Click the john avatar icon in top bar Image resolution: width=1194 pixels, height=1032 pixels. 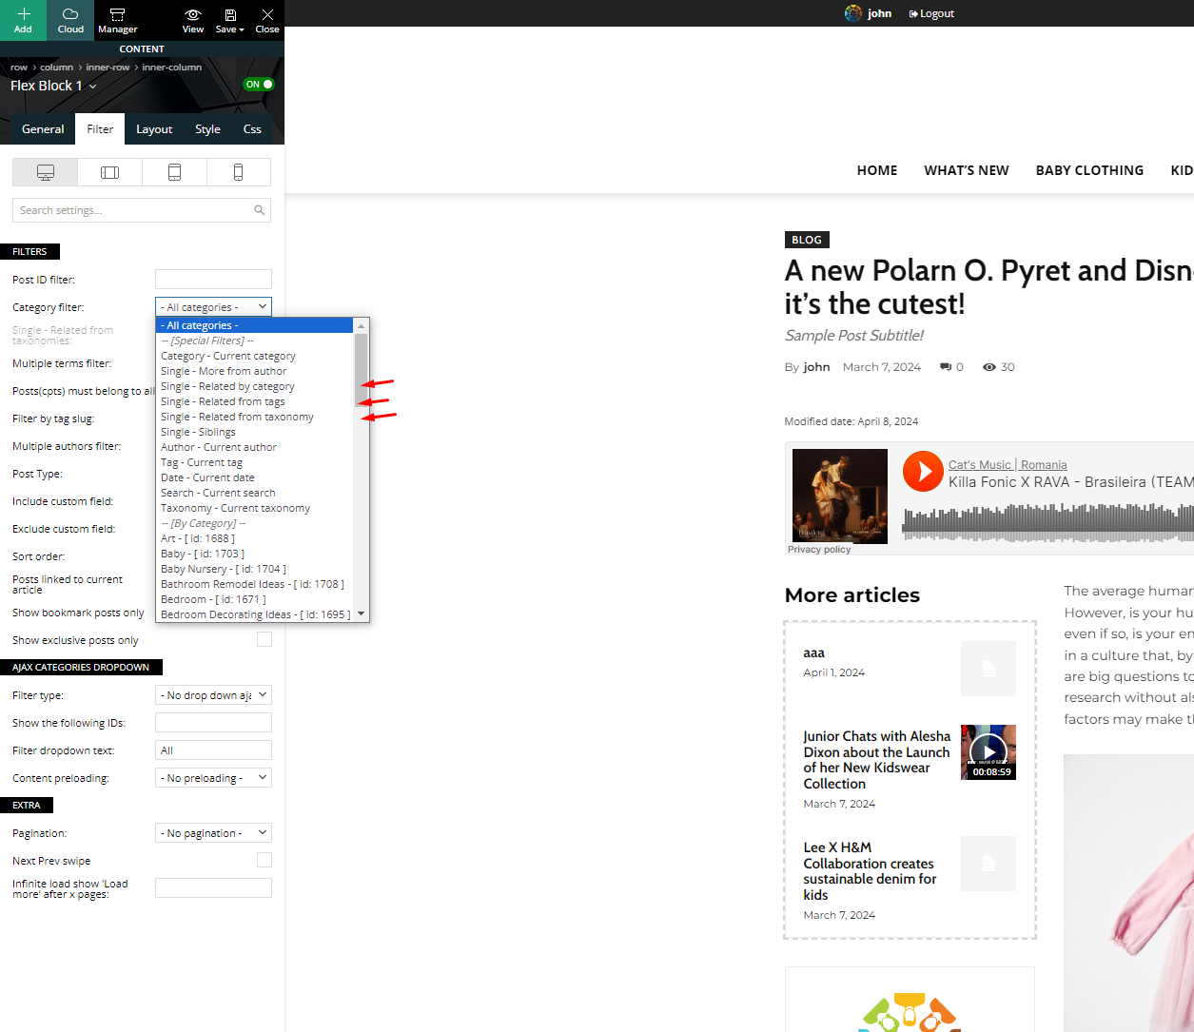click(853, 13)
